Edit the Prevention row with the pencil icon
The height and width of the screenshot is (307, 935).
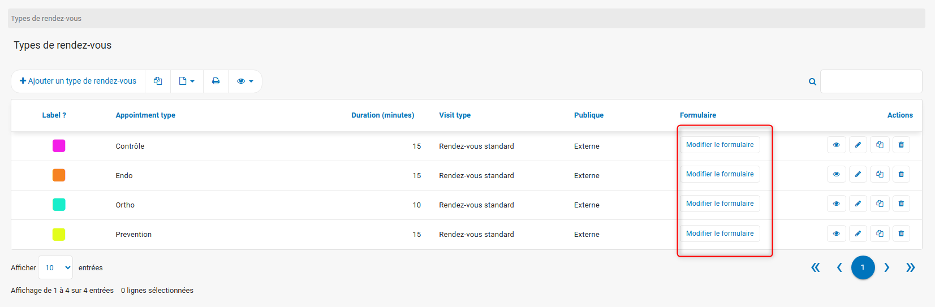tap(858, 234)
